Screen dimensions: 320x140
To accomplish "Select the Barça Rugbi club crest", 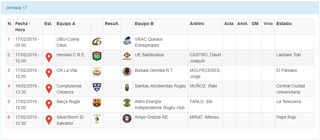I will (97, 103).
